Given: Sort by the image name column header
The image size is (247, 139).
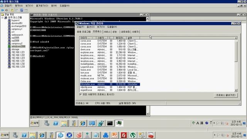Looking at the screenshot, I should [x=88, y=38].
